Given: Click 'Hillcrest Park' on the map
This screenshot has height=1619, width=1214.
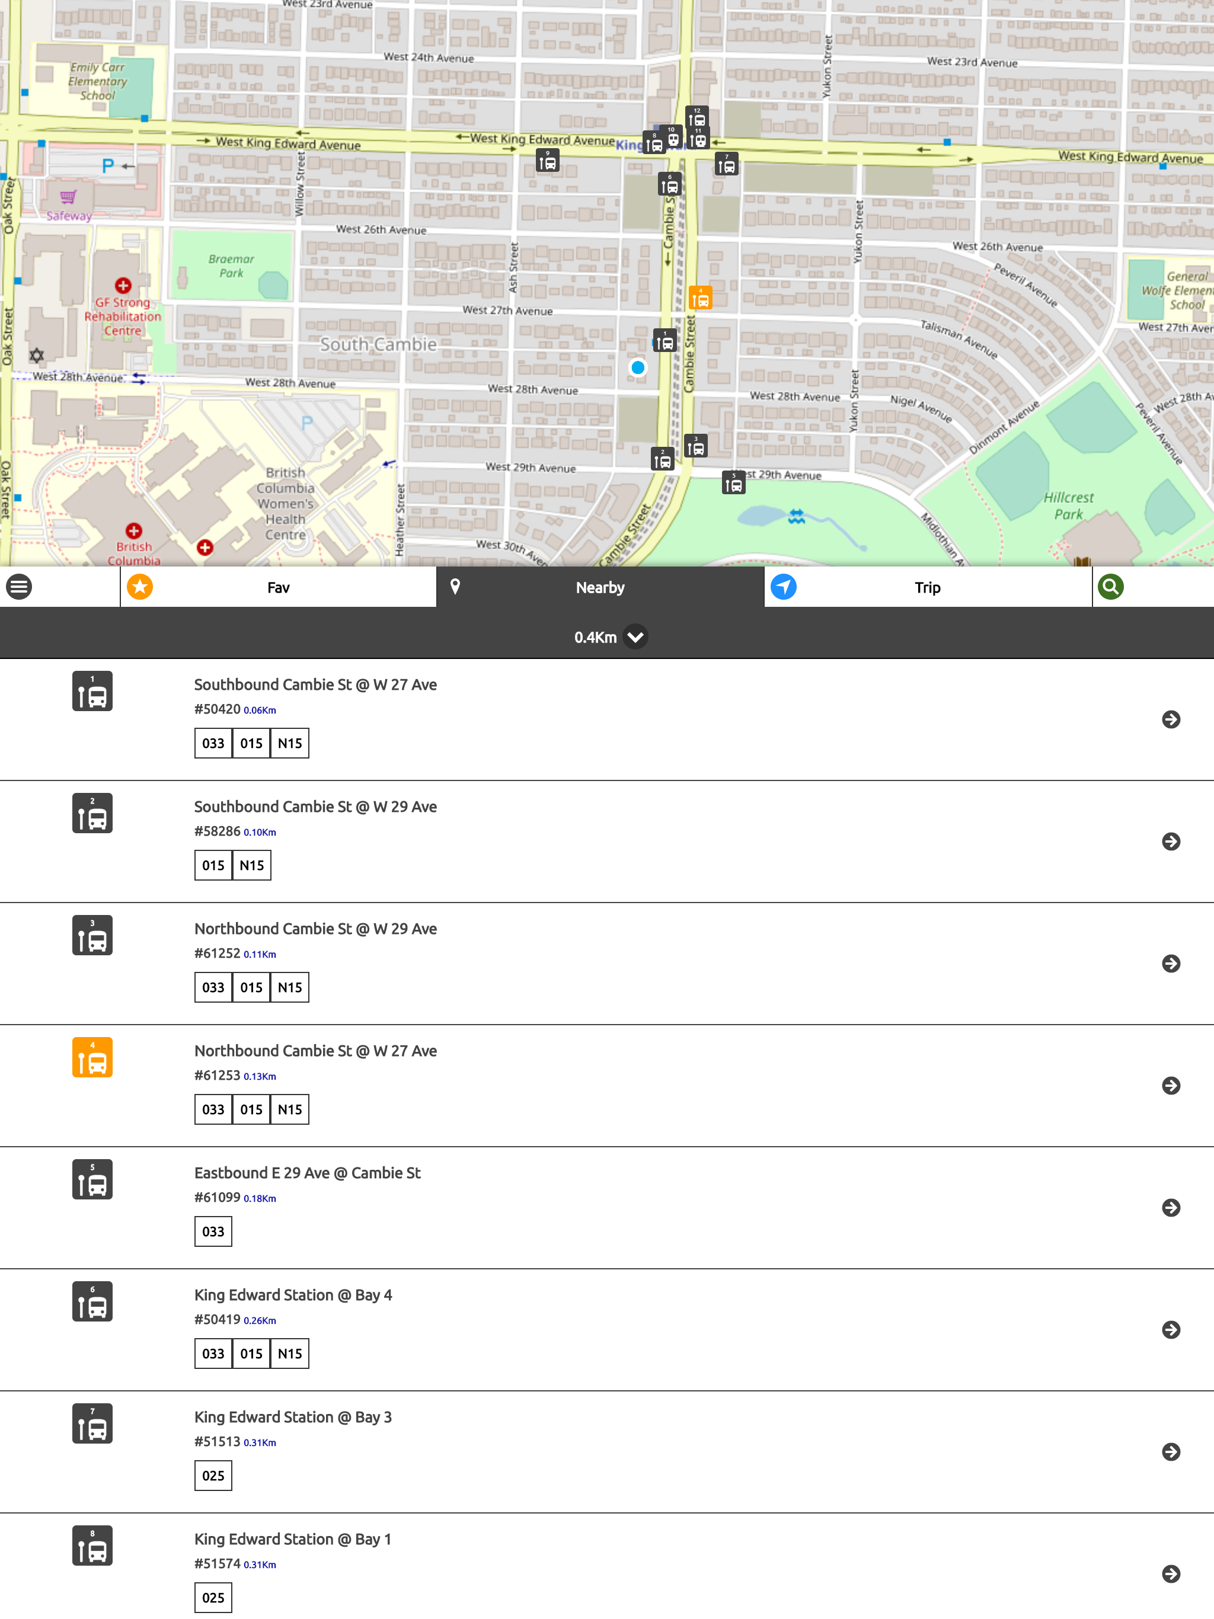Looking at the screenshot, I should click(1068, 505).
